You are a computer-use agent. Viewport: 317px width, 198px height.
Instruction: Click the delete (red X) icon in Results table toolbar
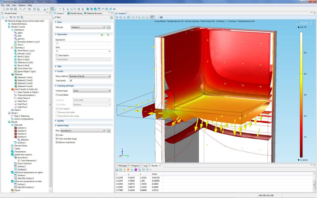[128, 170]
